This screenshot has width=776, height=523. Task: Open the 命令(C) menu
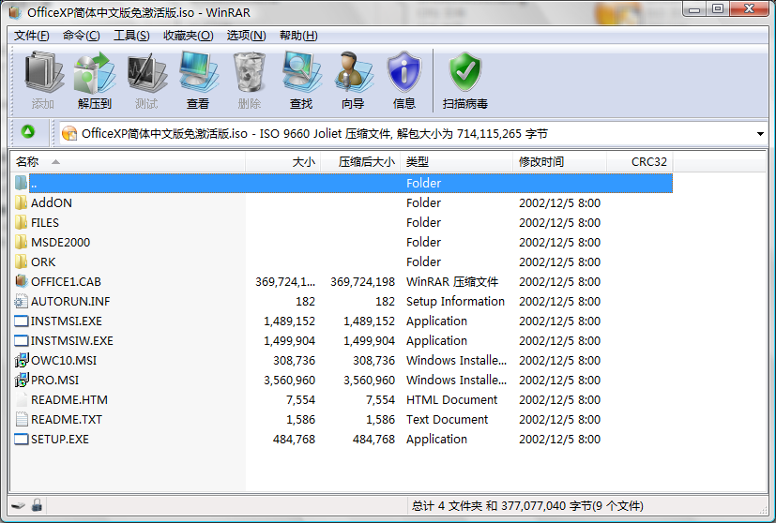[81, 36]
